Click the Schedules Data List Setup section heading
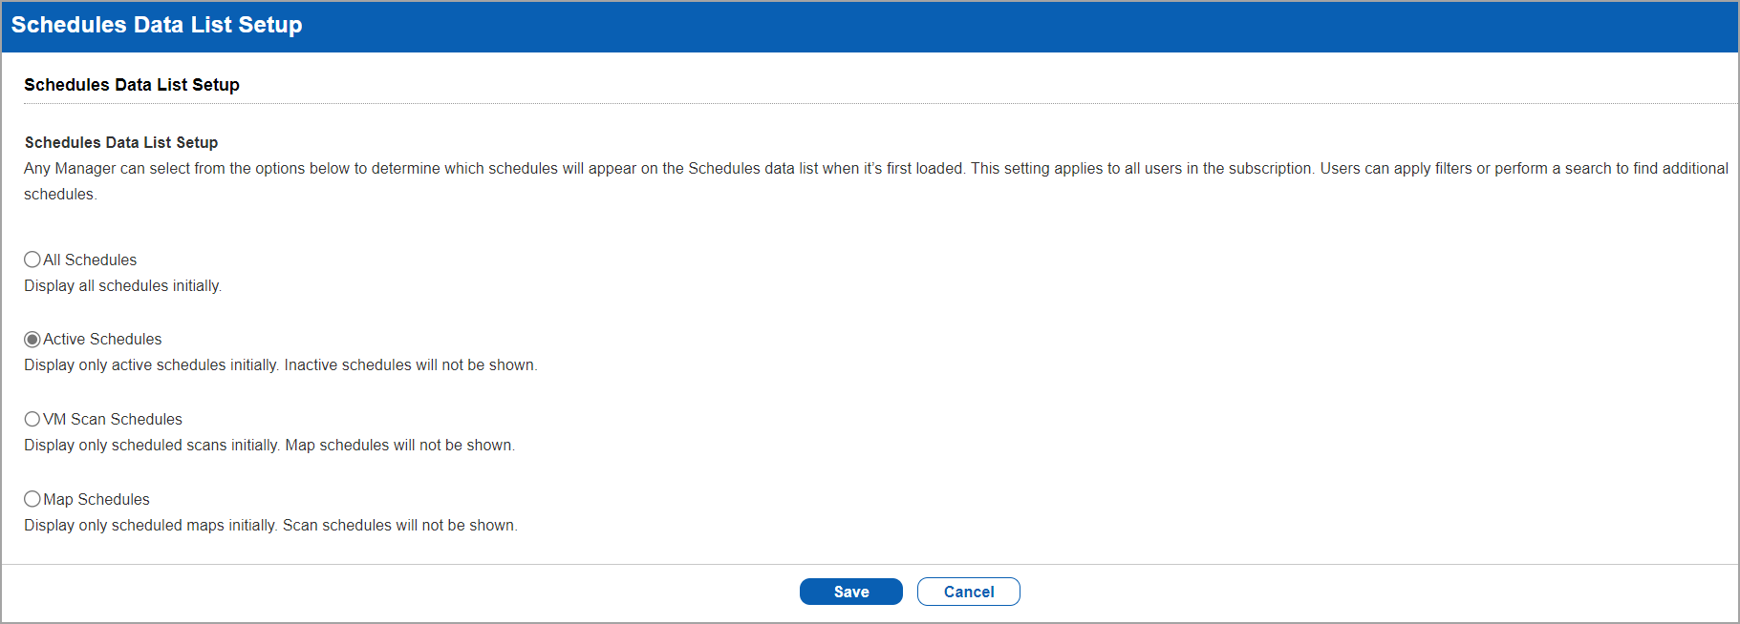Viewport: 1740px width, 624px height. tap(132, 85)
